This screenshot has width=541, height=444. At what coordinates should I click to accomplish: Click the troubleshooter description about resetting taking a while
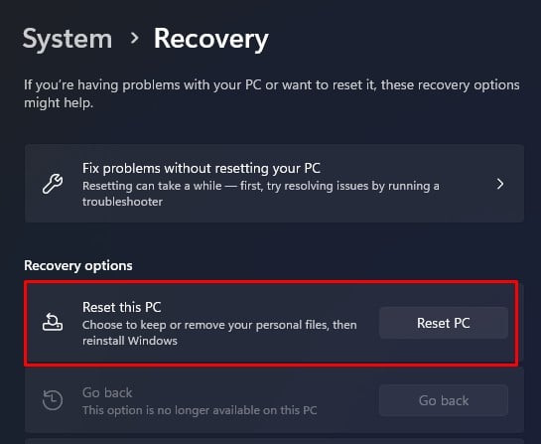[261, 194]
